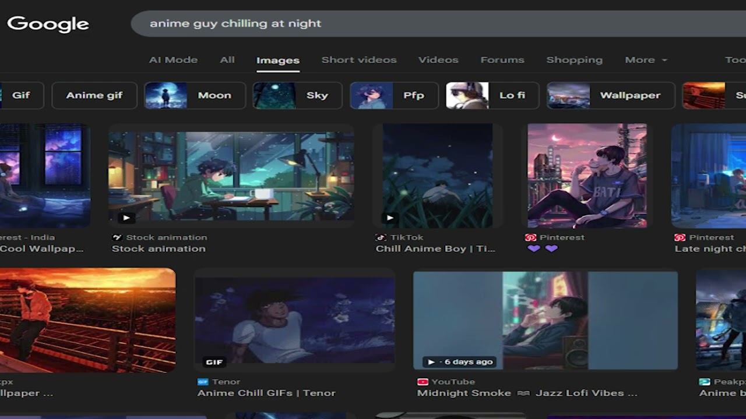Click the Tenor source favicon
Image resolution: width=746 pixels, height=419 pixels.
tap(203, 382)
